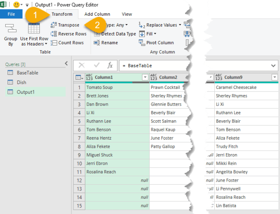Open Use First Row as Headers dropdown

pos(46,44)
